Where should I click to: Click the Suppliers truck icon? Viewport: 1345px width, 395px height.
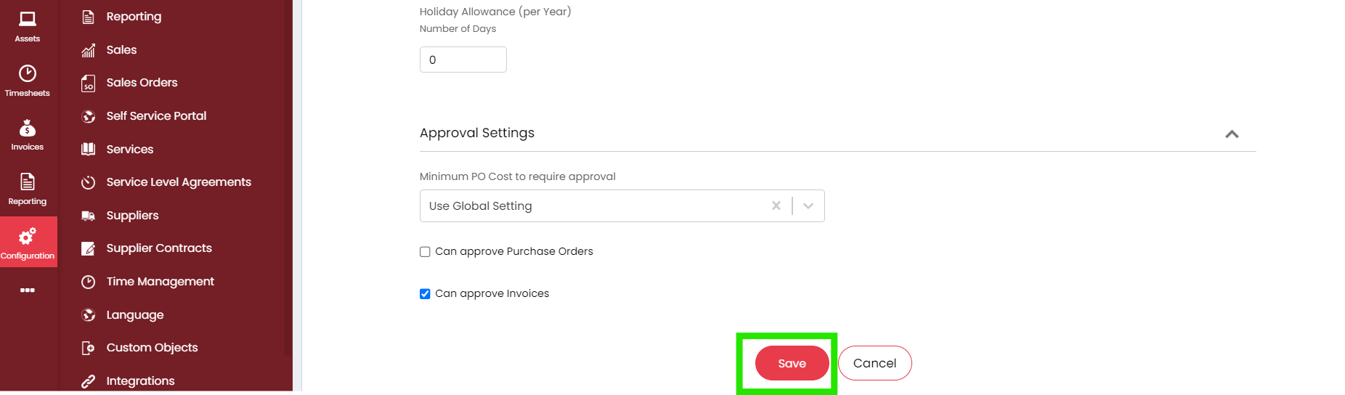click(x=89, y=216)
